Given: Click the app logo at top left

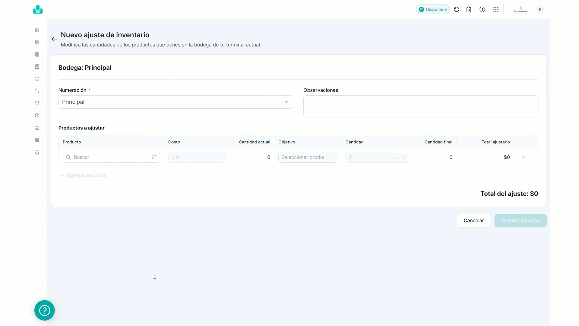Looking at the screenshot, I should [38, 9].
